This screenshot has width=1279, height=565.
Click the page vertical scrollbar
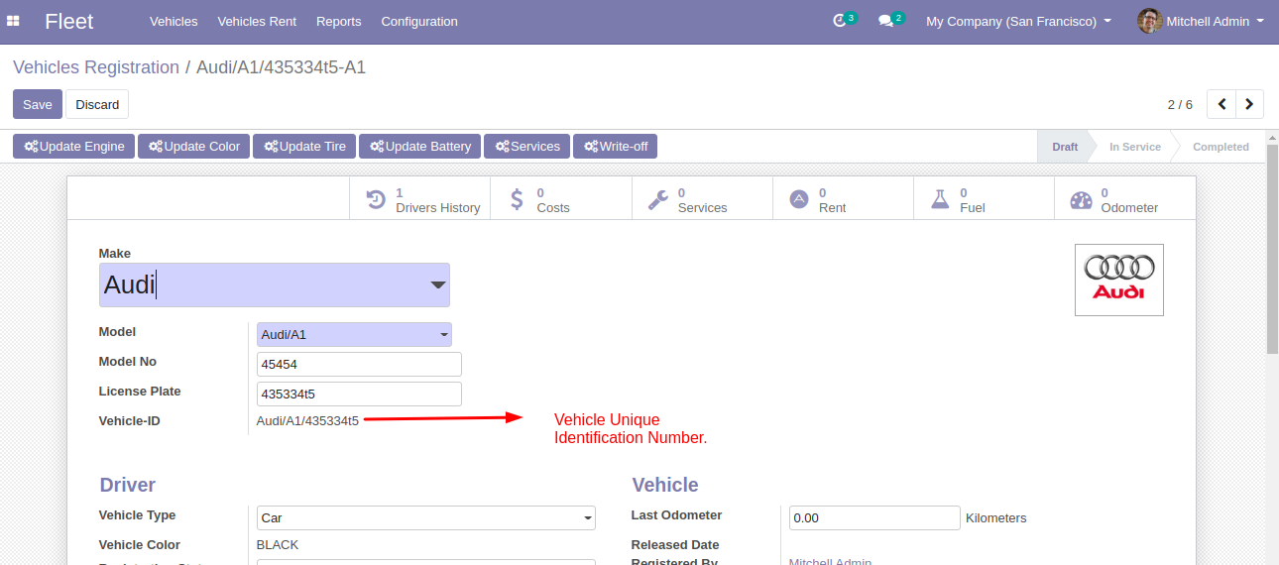[1272, 248]
